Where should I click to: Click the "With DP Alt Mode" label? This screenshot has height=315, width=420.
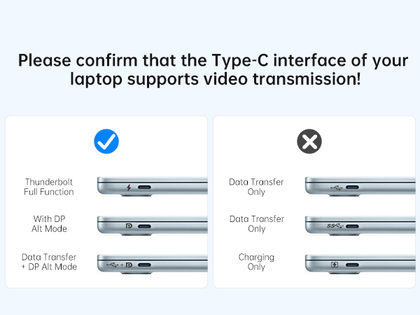pyautogui.click(x=49, y=224)
